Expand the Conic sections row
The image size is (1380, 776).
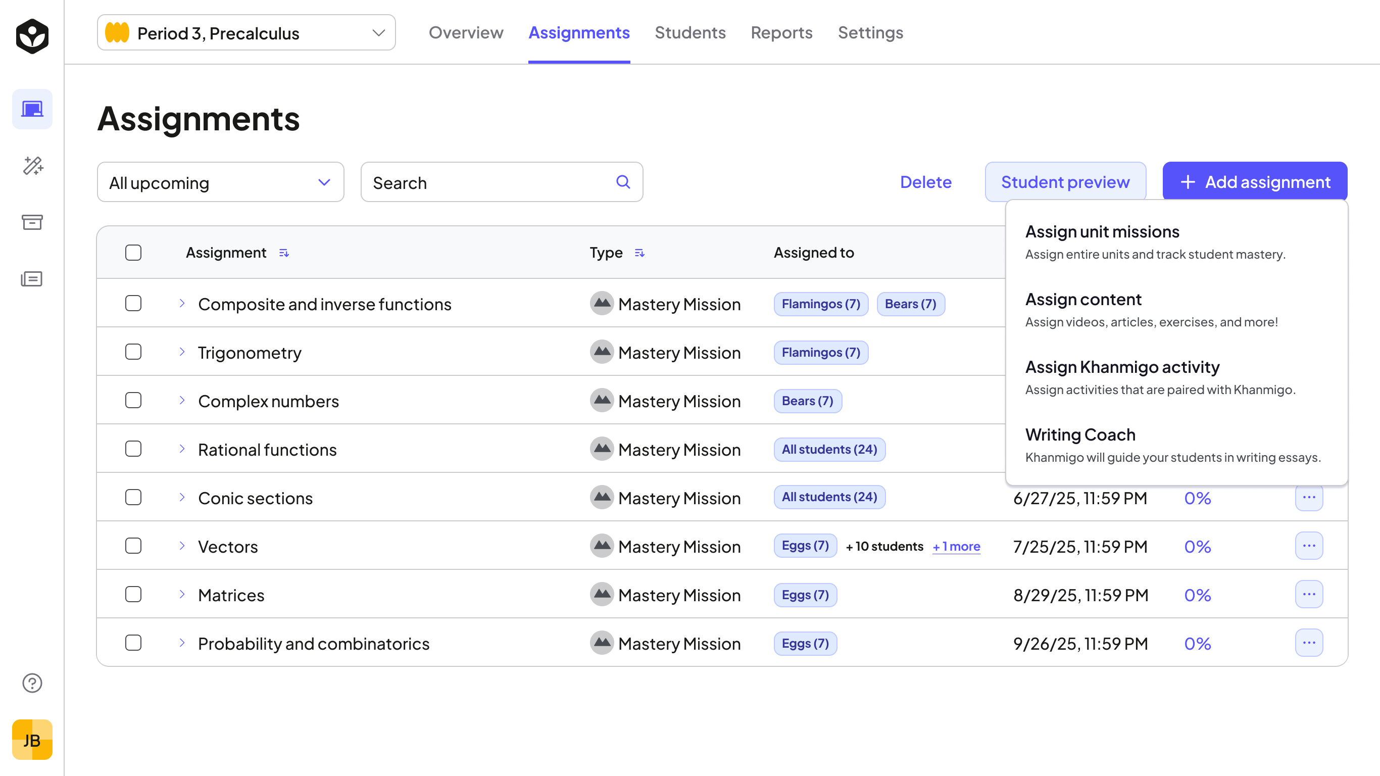click(182, 497)
